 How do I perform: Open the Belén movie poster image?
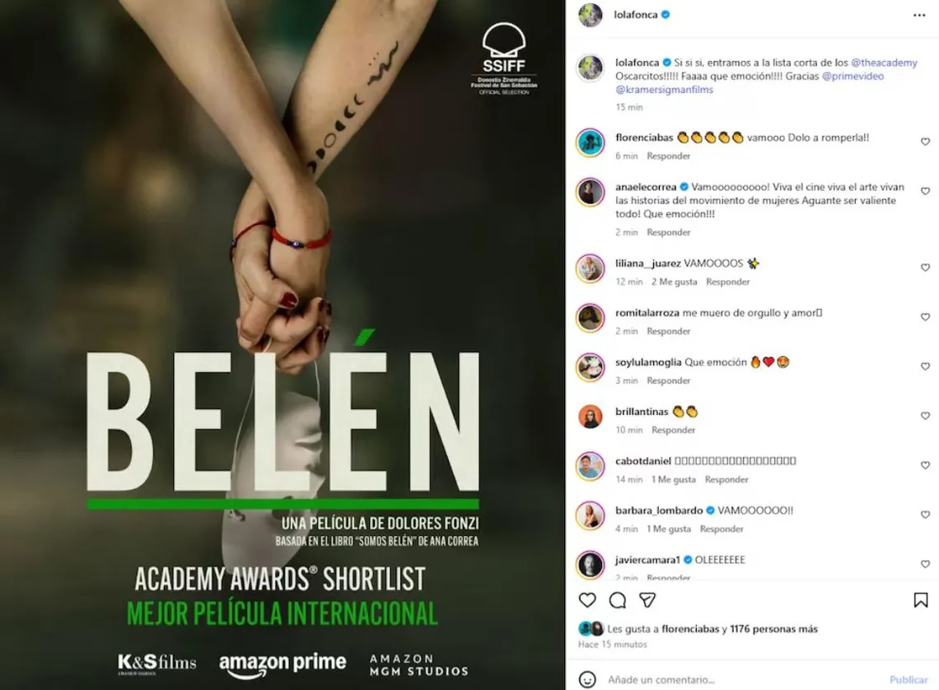[x=283, y=345]
